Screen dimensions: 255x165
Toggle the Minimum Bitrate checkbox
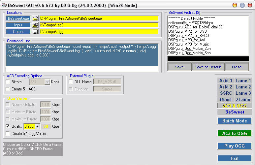(x=8, y=112)
